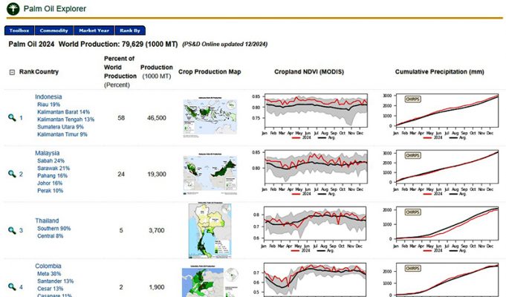Open the Market Year dropdown

pos(94,30)
